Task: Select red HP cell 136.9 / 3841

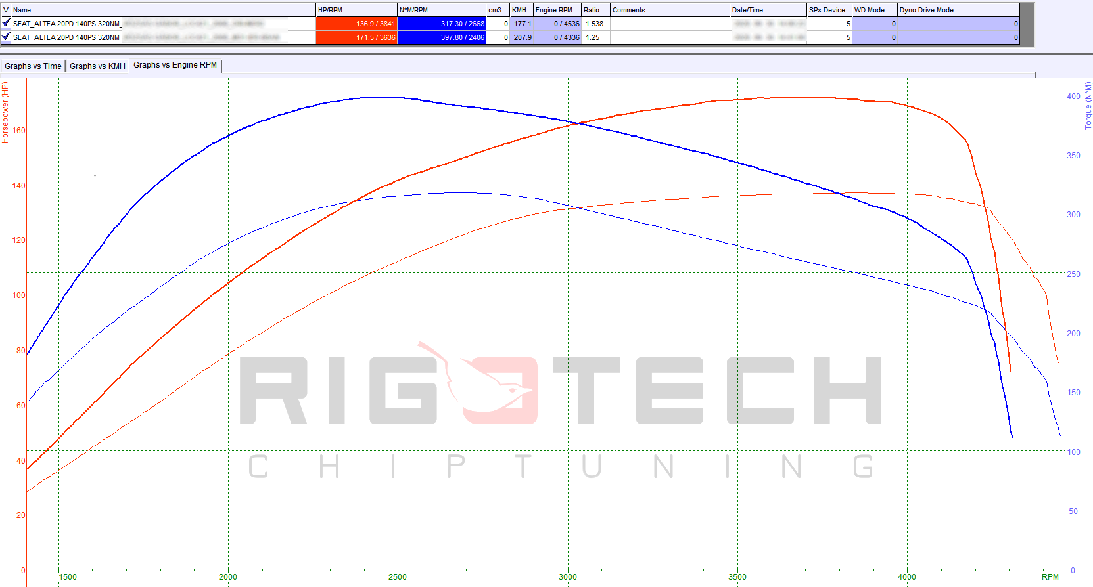Action: [356, 24]
